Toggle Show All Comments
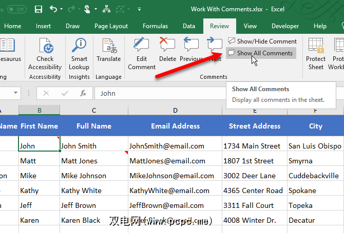The image size is (344, 233). click(x=261, y=53)
